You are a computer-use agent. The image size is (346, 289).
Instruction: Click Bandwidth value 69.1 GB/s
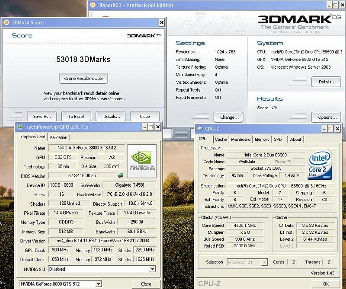[x=137, y=232]
